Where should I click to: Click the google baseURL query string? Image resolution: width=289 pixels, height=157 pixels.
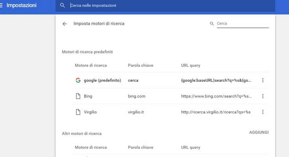coord(216,80)
